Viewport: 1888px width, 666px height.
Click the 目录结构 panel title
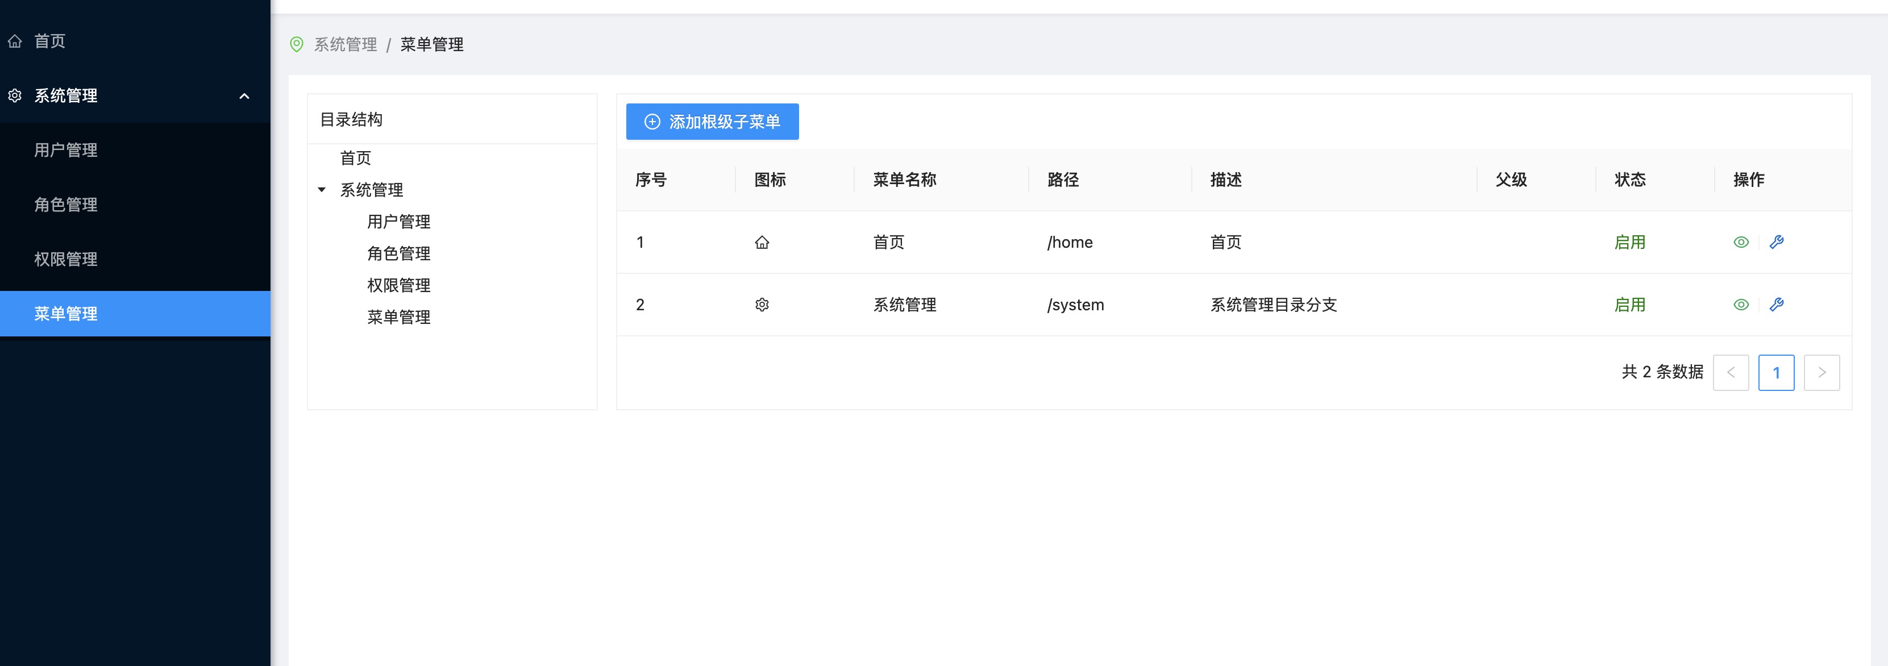[351, 119]
